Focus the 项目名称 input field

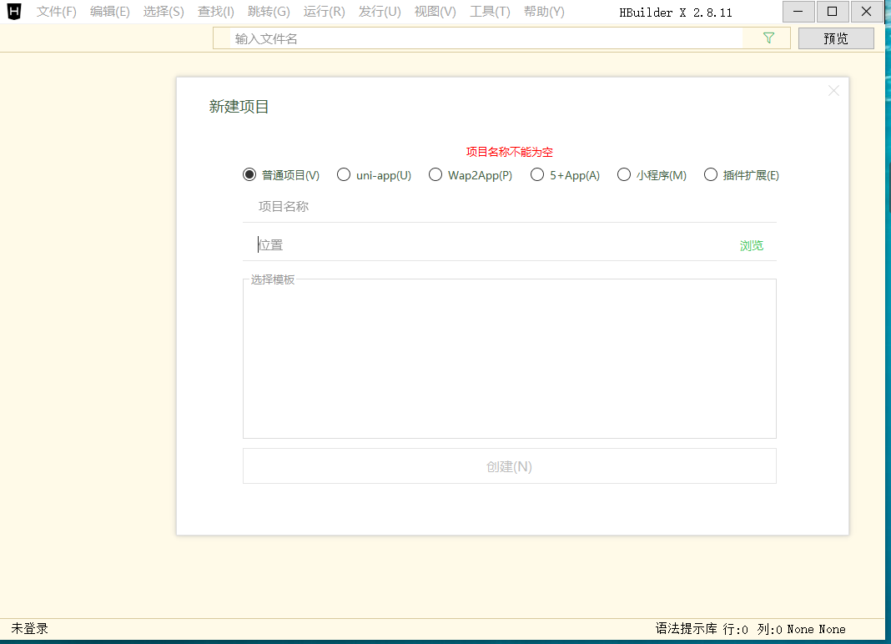tap(509, 206)
